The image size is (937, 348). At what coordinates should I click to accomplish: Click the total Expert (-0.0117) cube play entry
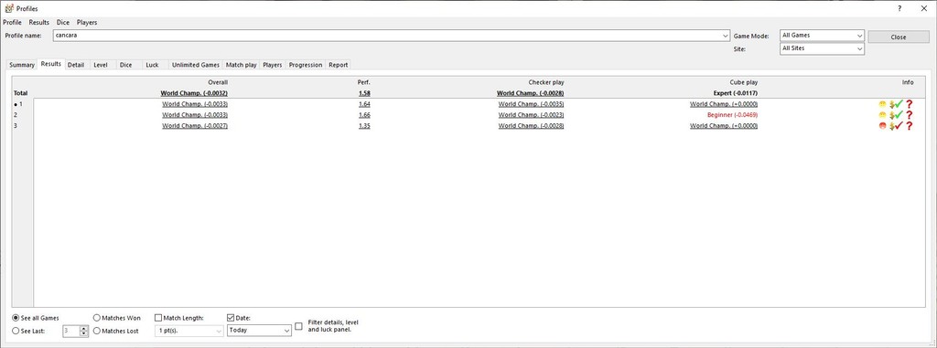coord(736,93)
